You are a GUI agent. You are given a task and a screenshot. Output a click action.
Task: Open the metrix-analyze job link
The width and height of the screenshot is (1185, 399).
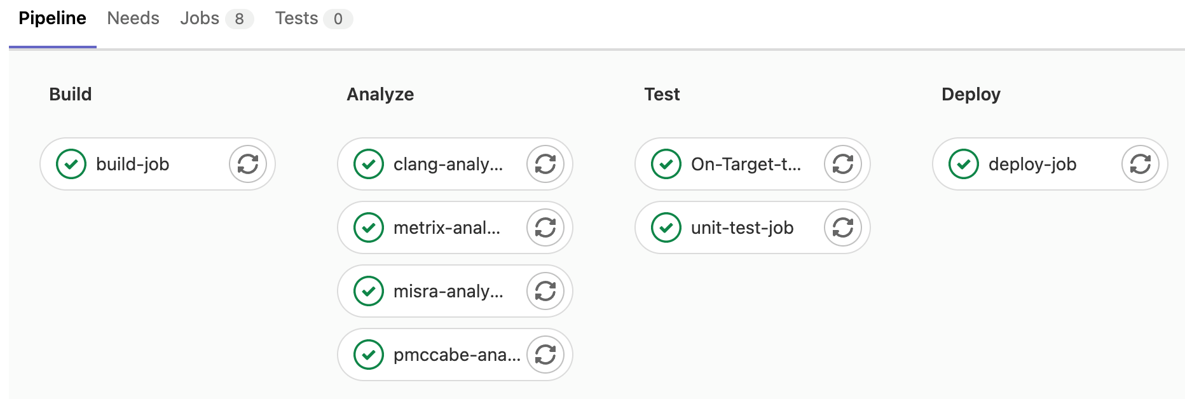pyautogui.click(x=446, y=227)
